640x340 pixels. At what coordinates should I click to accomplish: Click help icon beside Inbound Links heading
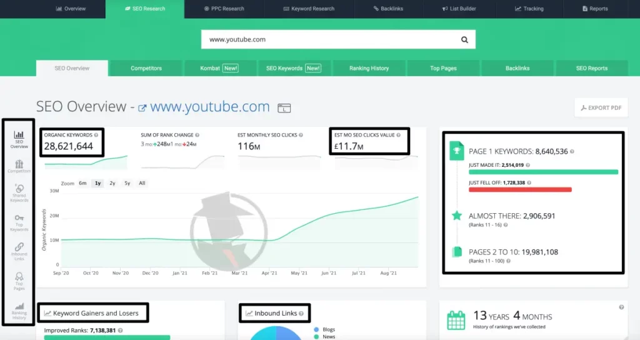pos(301,314)
